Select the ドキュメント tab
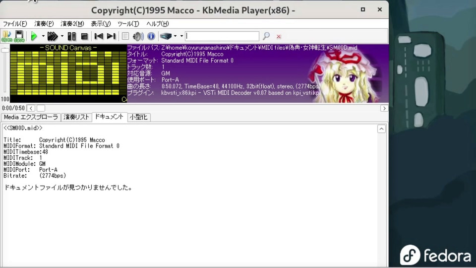 pos(109,117)
